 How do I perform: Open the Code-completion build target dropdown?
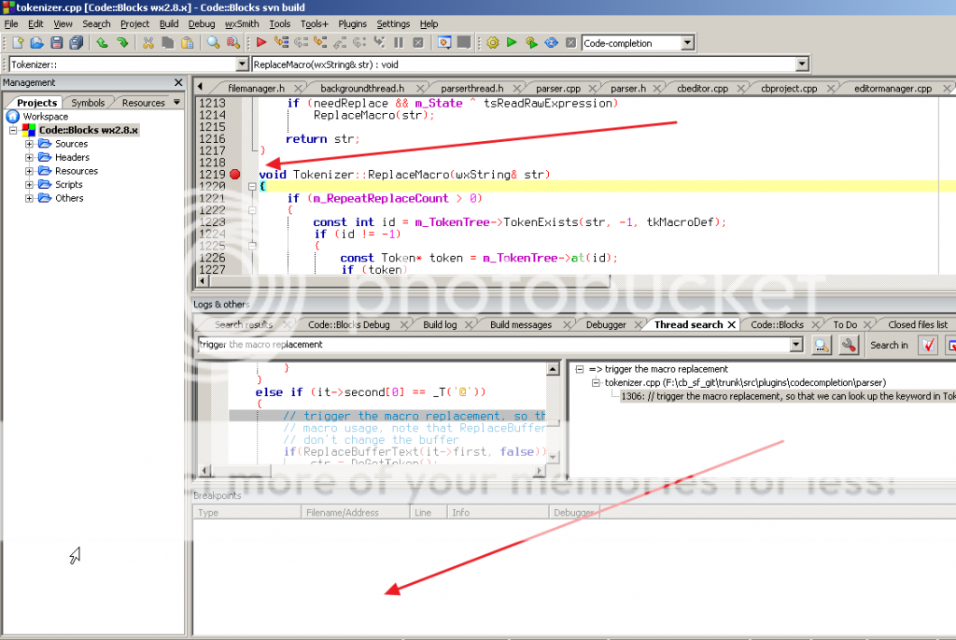(x=688, y=43)
